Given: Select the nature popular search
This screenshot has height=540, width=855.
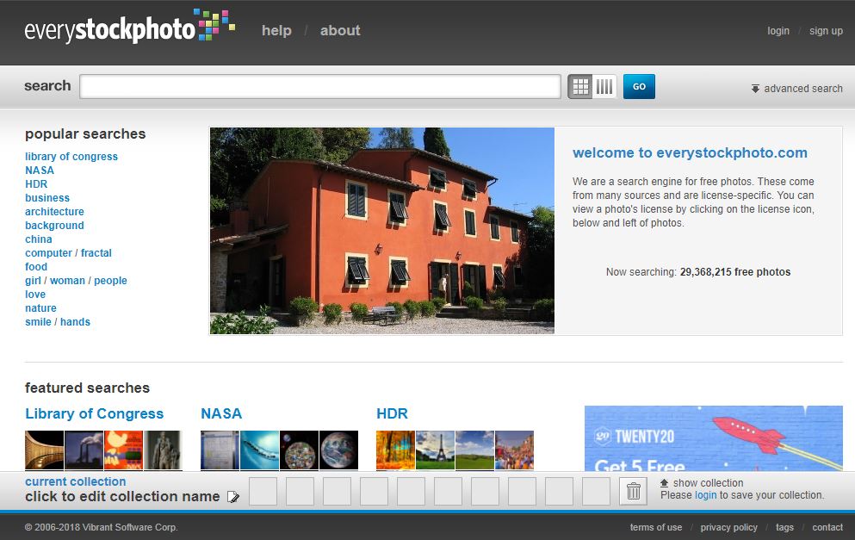Looking at the screenshot, I should [x=40, y=308].
